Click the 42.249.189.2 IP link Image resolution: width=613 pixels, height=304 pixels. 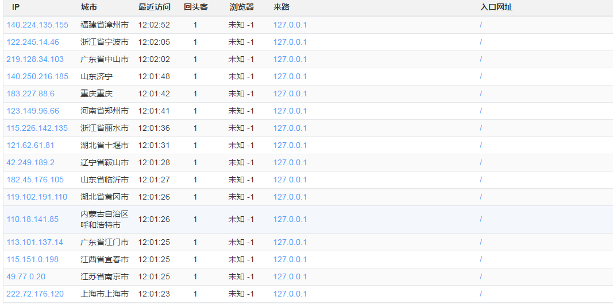click(x=30, y=162)
